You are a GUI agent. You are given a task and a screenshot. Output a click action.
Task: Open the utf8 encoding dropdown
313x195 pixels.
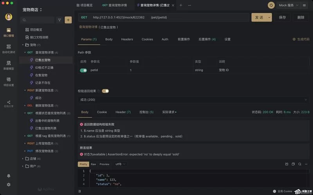121,164
